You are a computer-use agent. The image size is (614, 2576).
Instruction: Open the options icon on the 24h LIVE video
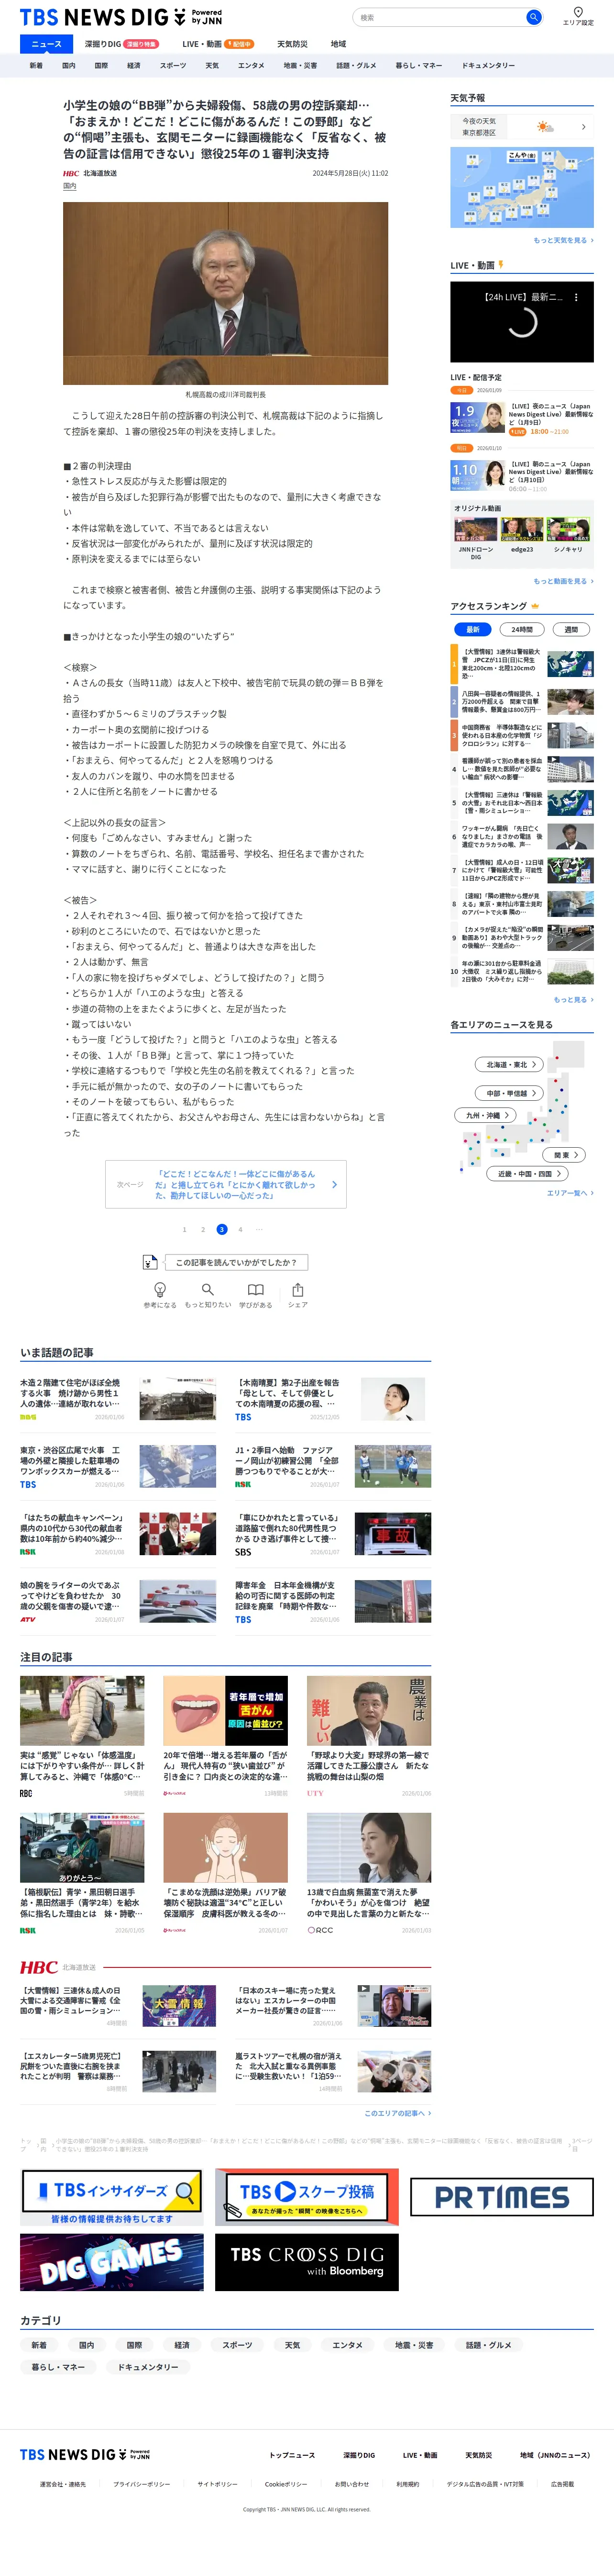point(575,297)
